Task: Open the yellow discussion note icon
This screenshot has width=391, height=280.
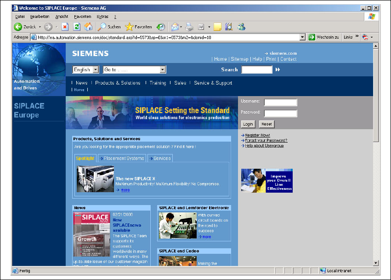Action: 217,27
